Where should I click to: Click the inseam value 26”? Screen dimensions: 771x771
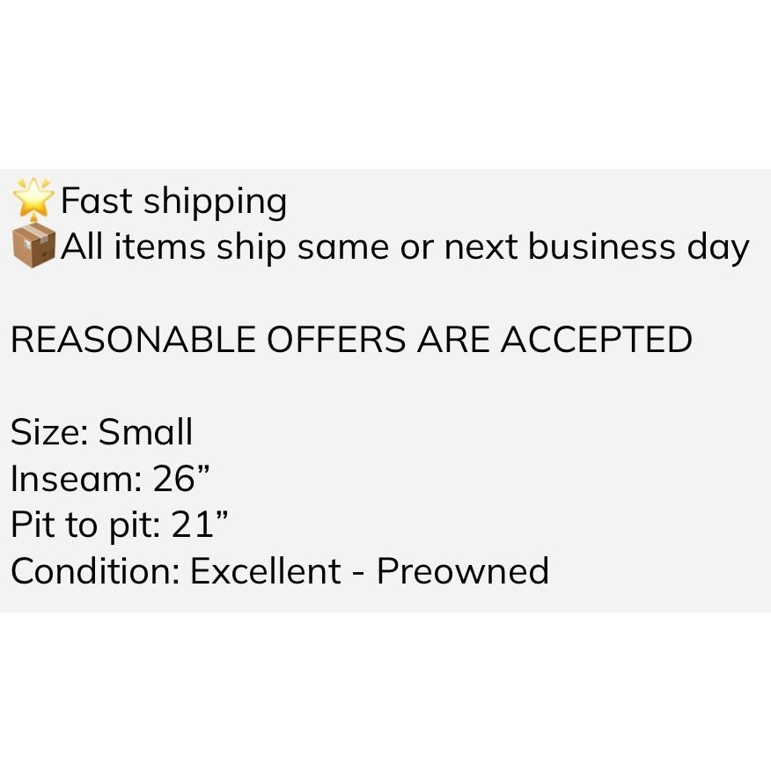[x=181, y=479]
